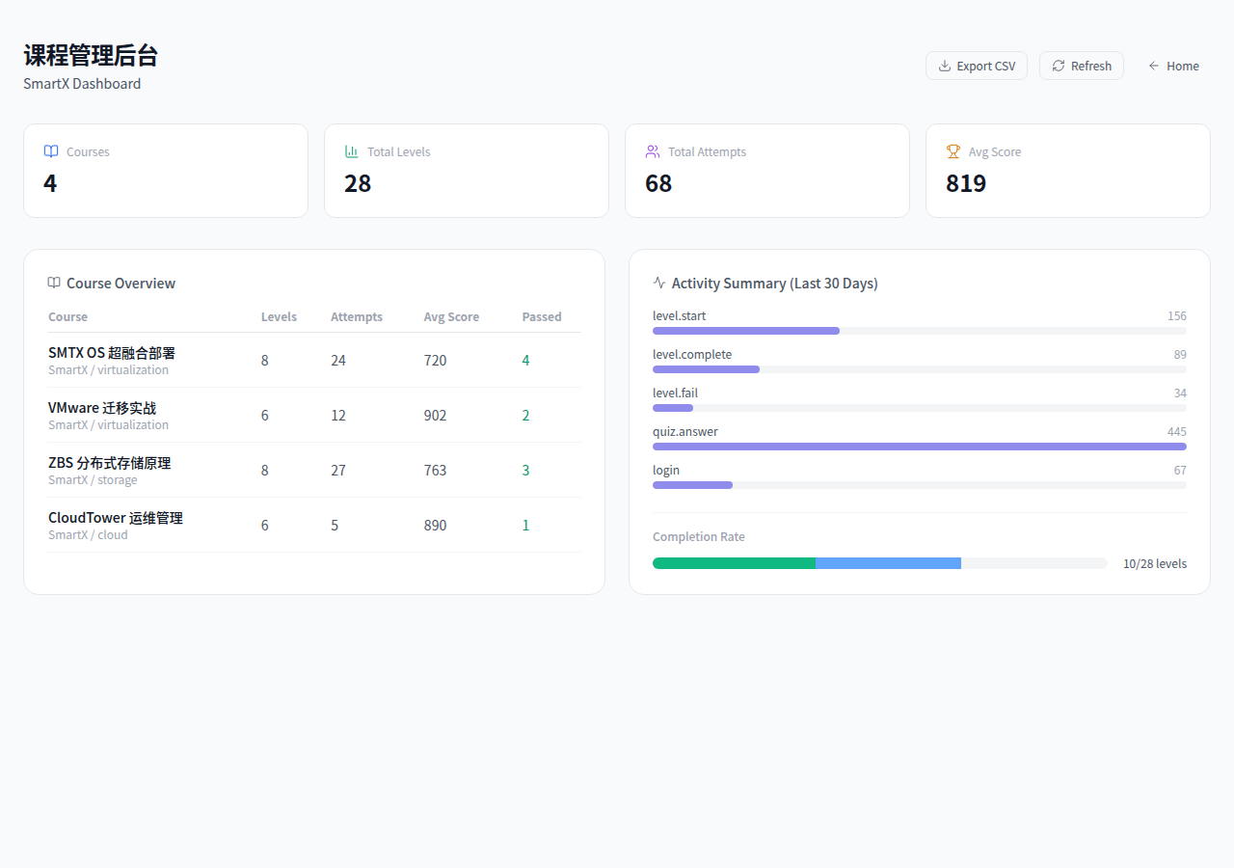Click the bar chart icon on Total Levels
Viewport: 1234px width, 868px height.
[352, 151]
